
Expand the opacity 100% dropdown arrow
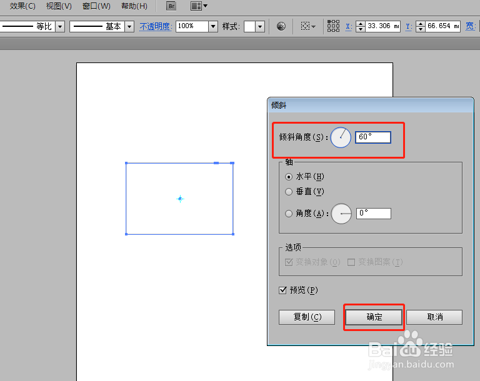(213, 27)
